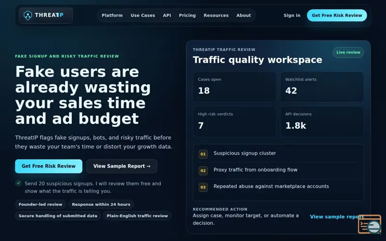Click View Sample Report arrow button
This screenshot has height=241, width=386.
pos(122,166)
